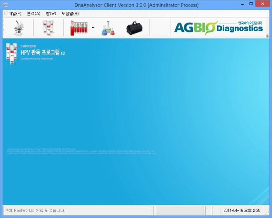Click the colored lab flasks icon
Screen dimensions: 272x218
coord(108,28)
